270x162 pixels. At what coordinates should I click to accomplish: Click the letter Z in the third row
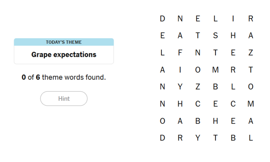tap(250, 53)
